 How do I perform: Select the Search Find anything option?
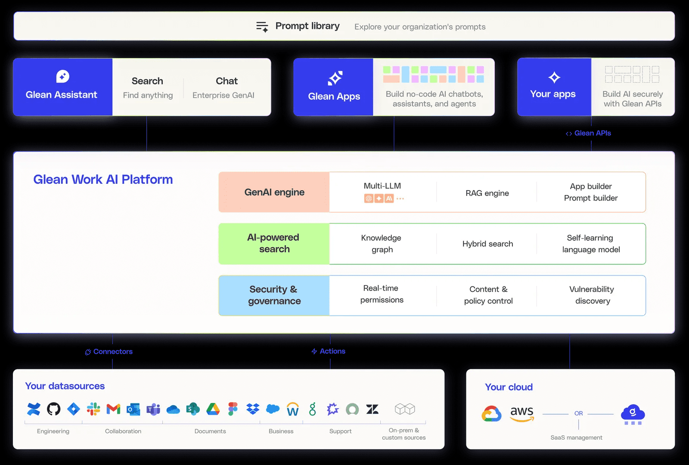[x=148, y=88]
